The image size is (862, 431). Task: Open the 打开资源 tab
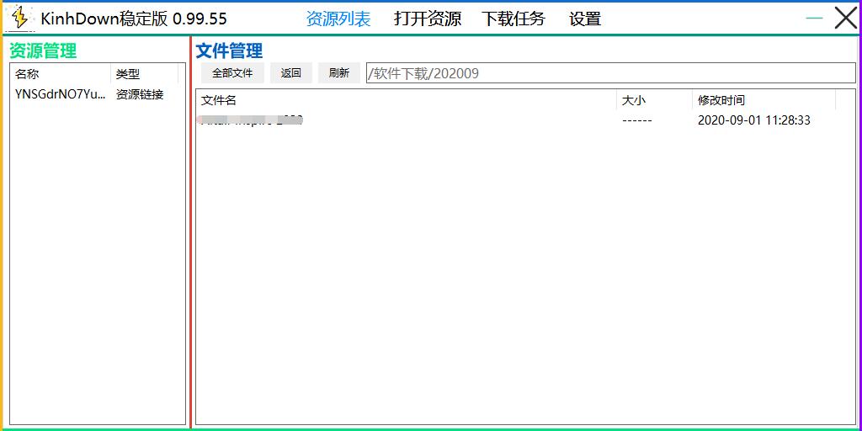(x=428, y=19)
